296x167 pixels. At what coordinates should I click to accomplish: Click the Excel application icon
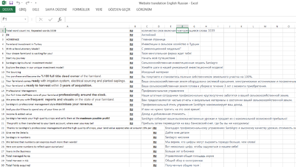4,3
